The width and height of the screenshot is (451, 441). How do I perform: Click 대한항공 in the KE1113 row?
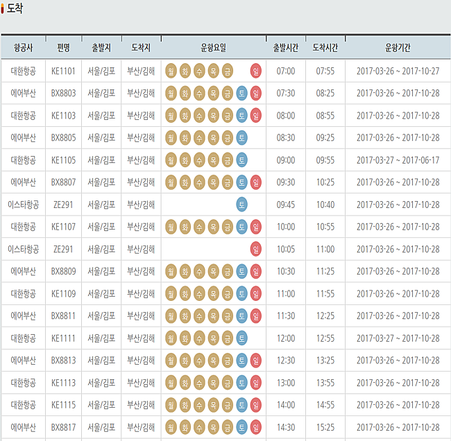[x=24, y=383]
